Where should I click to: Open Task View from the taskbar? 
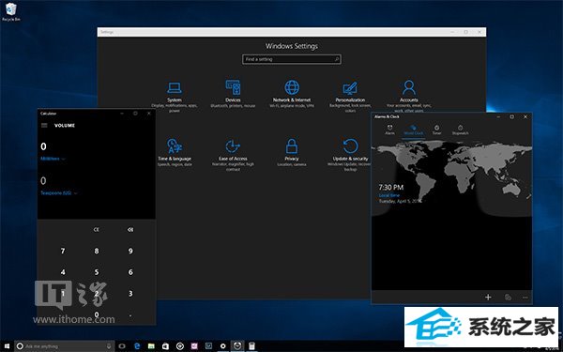[x=122, y=346]
